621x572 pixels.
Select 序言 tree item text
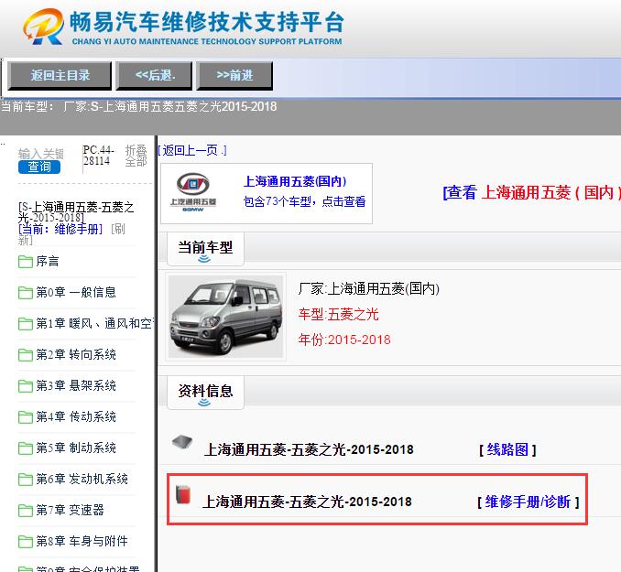[x=48, y=261]
